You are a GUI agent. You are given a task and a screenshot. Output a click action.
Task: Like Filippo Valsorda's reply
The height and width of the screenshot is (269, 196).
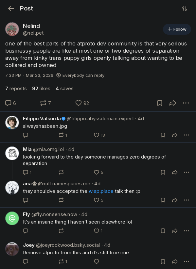click(99, 135)
